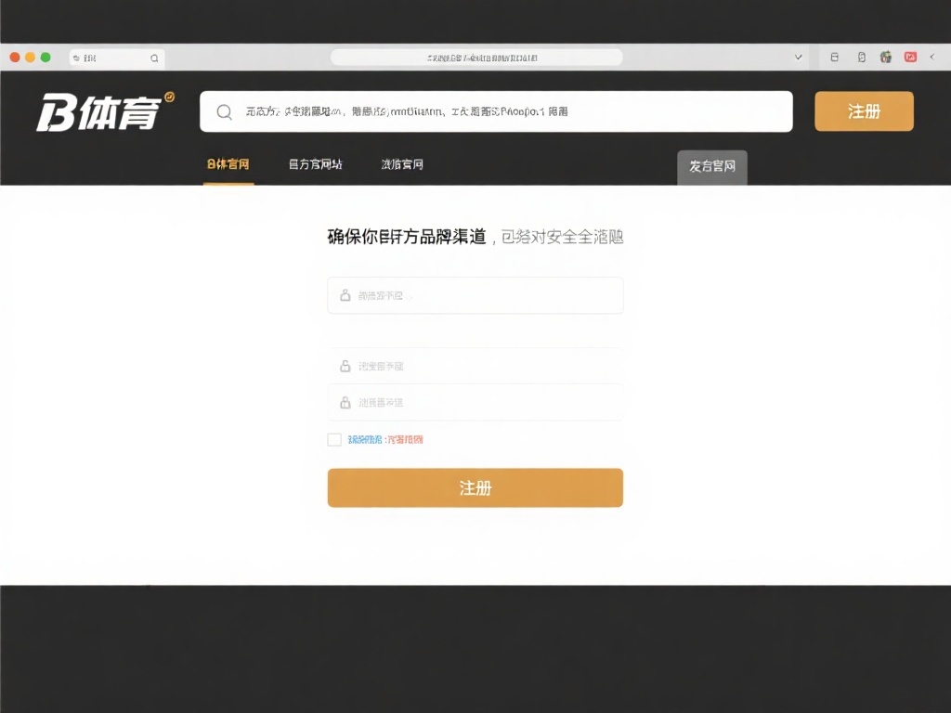
Task: Open the red link next to the checkbox
Action: (405, 439)
